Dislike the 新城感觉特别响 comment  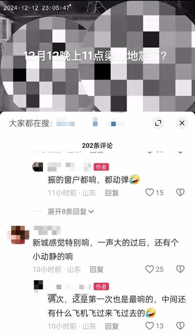[x=180, y=269]
